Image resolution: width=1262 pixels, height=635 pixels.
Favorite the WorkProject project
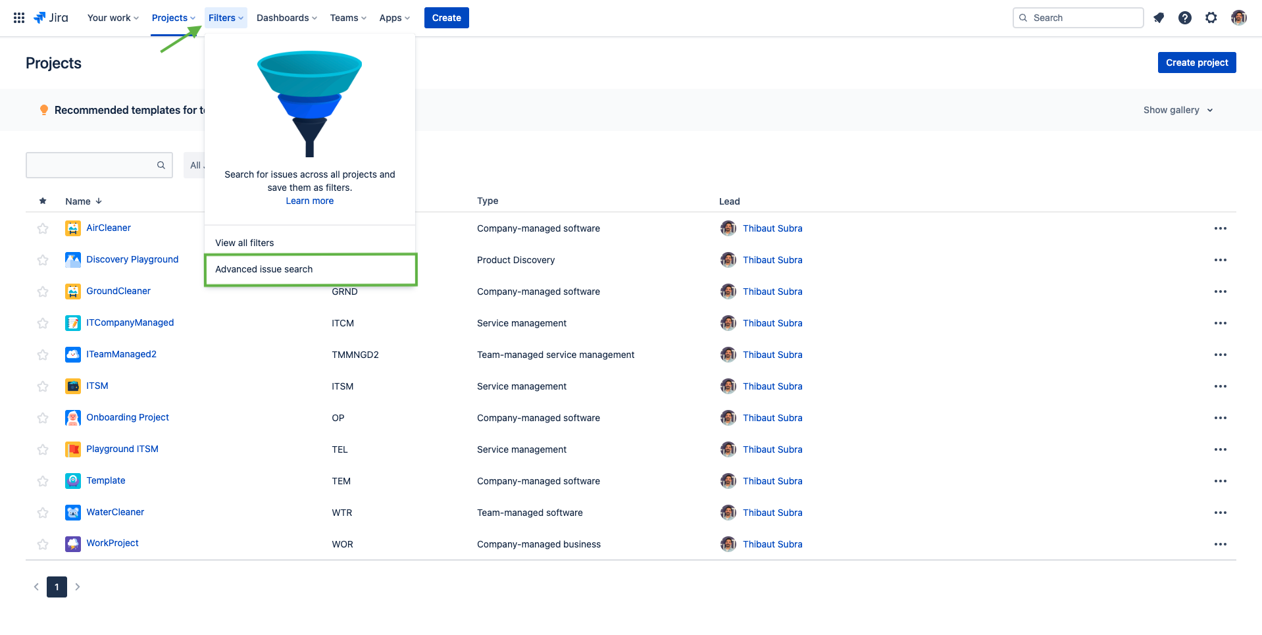point(43,544)
